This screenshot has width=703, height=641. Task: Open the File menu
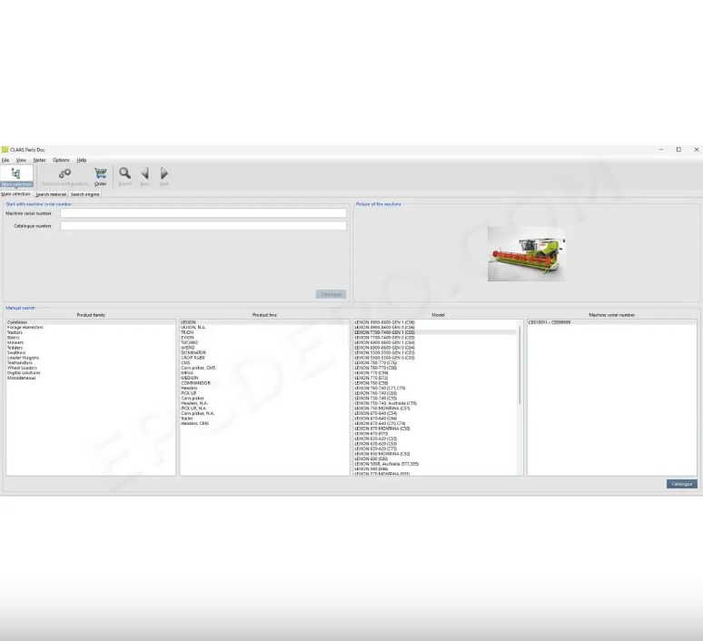point(5,160)
